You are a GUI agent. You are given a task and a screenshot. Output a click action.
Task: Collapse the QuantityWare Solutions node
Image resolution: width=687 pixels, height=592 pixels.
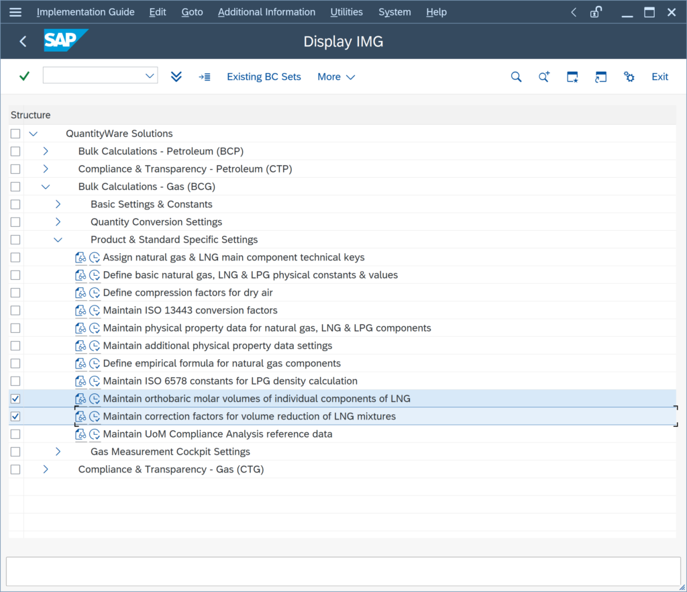click(x=34, y=134)
